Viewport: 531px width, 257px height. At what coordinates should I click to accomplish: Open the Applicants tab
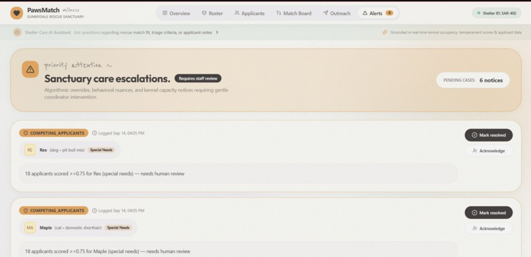tap(250, 13)
